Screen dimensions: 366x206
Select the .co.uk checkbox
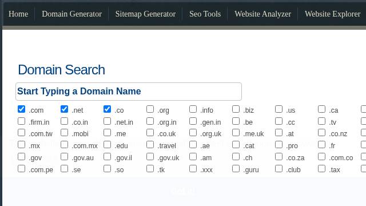150,133
